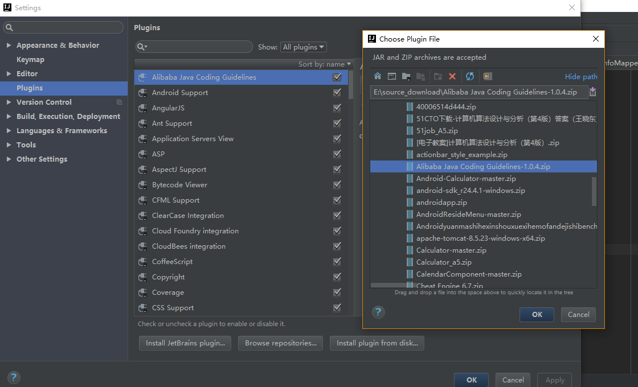This screenshot has width=638, height=387.
Task: Go to home directory in file chooser
Action: [x=378, y=76]
